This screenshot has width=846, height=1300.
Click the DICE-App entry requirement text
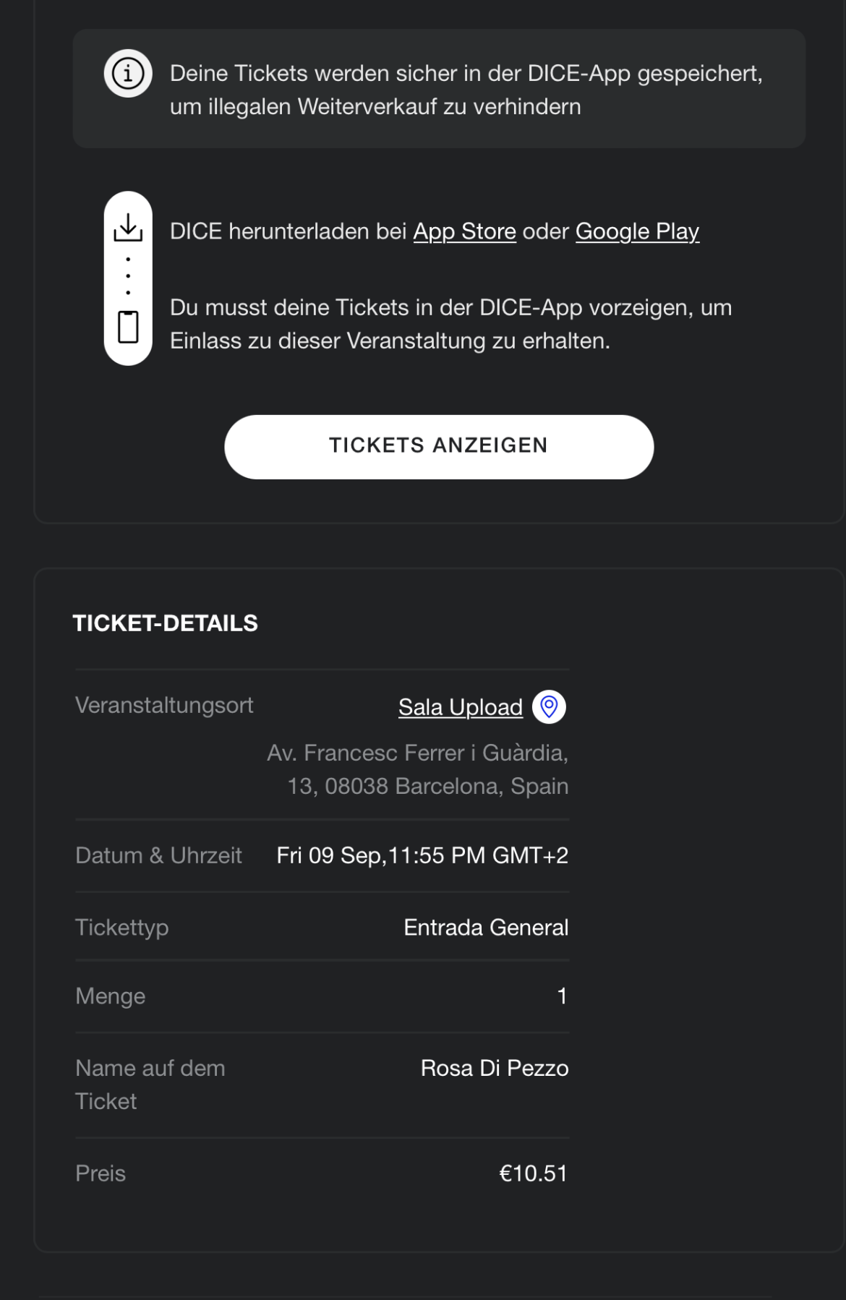[450, 324]
